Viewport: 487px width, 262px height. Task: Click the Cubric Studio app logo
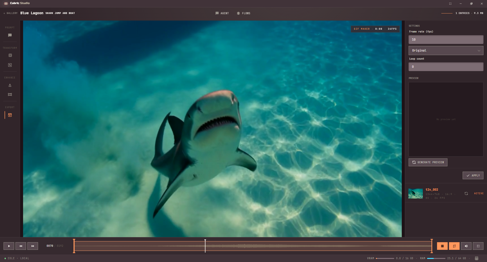pos(6,3)
